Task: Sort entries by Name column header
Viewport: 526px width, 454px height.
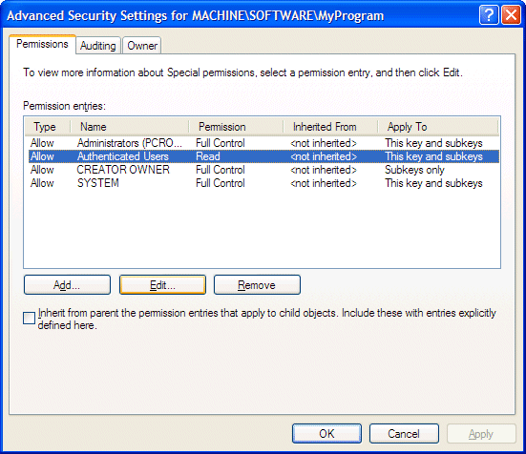Action: click(x=130, y=127)
